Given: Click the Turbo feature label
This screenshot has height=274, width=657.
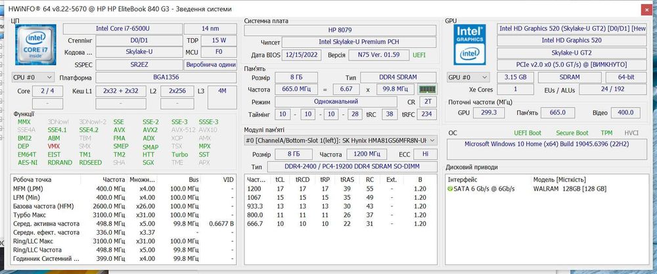Looking at the screenshot, I should 180,154.
